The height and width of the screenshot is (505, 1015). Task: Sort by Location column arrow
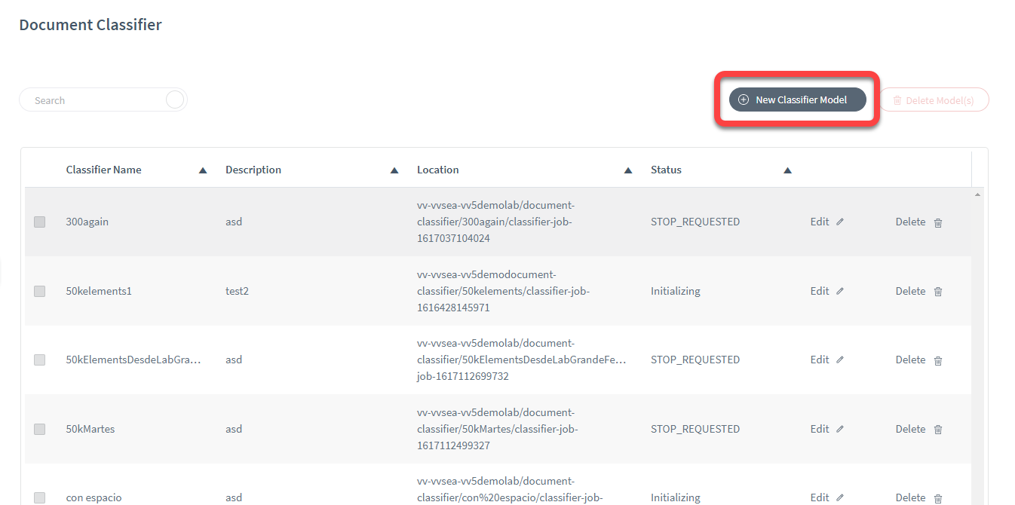click(x=628, y=170)
